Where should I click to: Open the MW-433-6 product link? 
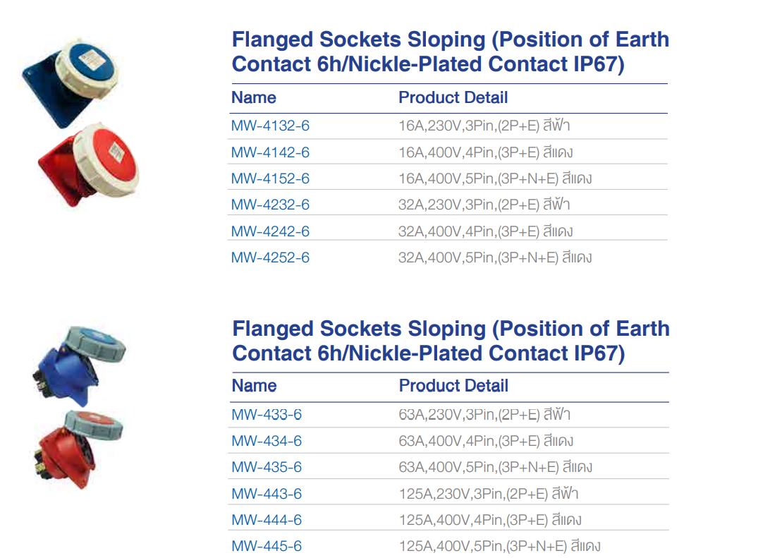[267, 415]
